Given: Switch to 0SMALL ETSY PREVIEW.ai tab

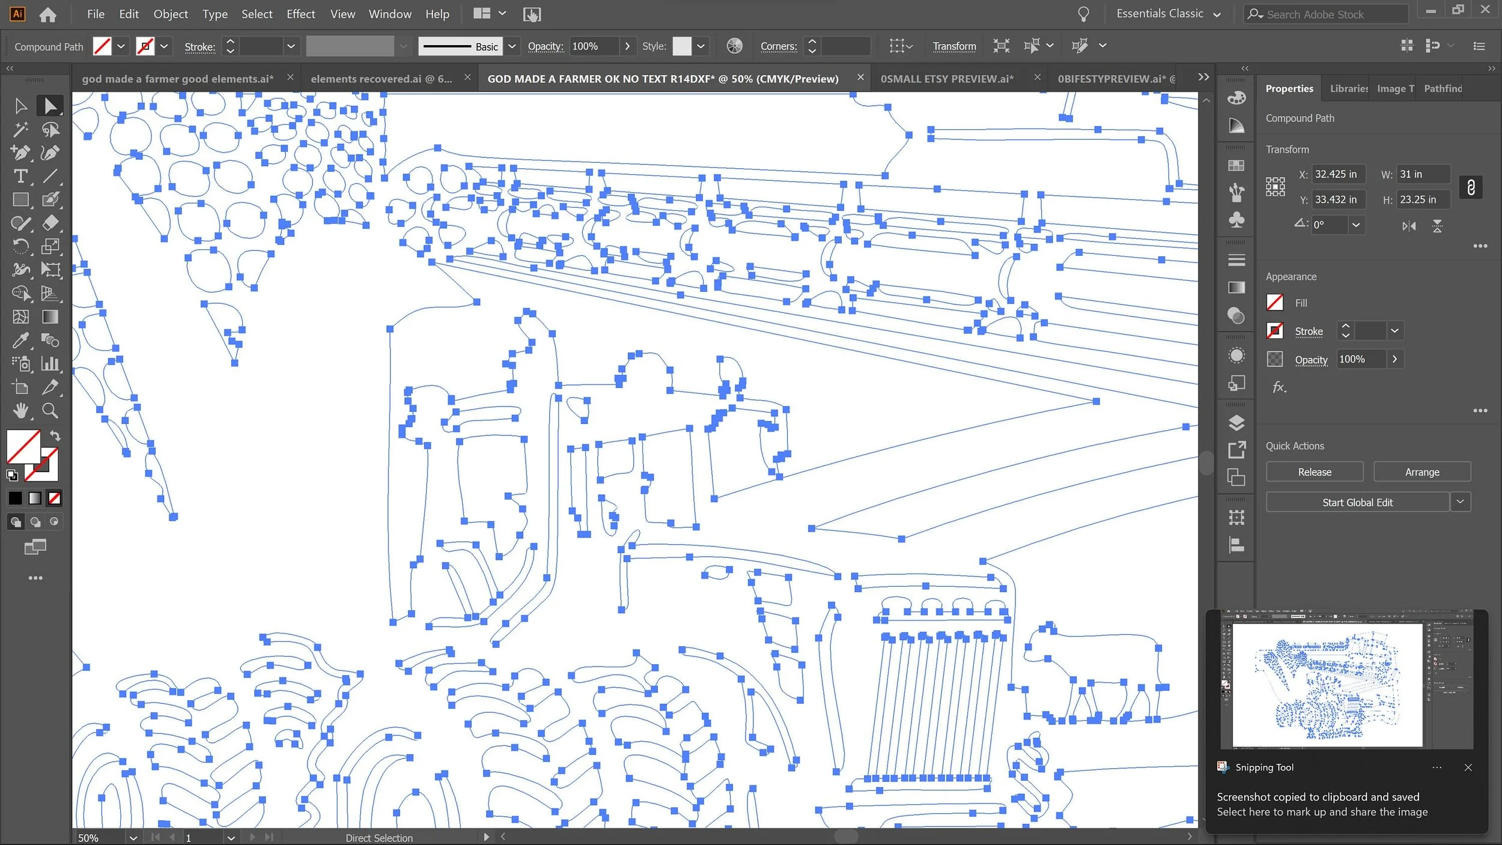Looking at the screenshot, I should point(947,79).
